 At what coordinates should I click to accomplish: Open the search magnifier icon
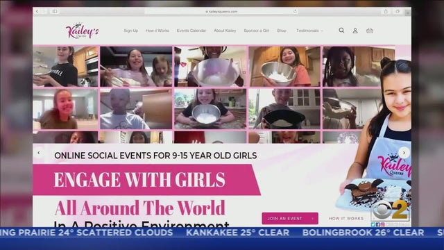coord(341,31)
